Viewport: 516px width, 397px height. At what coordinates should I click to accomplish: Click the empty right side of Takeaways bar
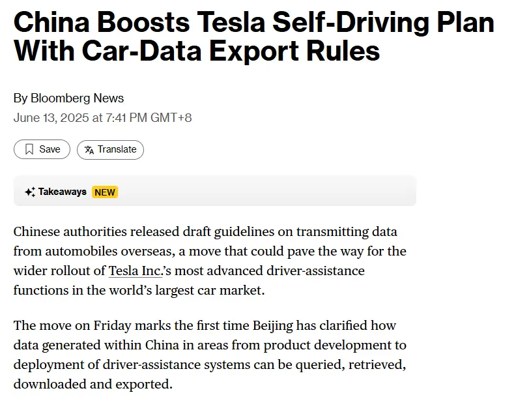coord(266,191)
